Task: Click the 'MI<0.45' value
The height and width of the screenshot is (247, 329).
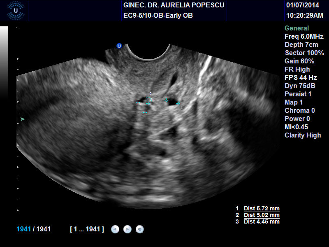Action: click(296, 127)
